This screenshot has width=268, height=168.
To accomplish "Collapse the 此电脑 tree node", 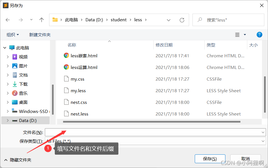I will (5, 48).
